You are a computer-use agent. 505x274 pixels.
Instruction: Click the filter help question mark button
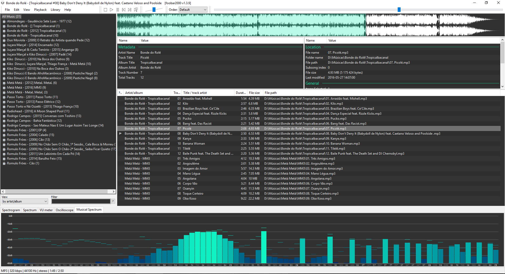pos(113,201)
